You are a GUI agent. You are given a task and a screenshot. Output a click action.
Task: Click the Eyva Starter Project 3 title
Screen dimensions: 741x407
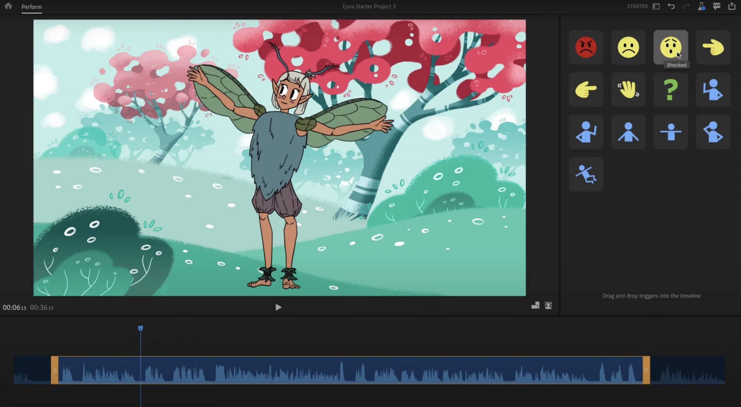click(x=369, y=6)
